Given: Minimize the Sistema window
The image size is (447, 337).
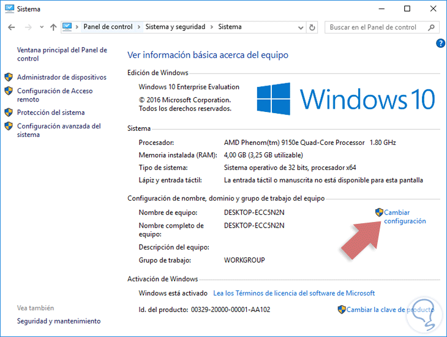Looking at the screenshot, I should tap(381, 9).
